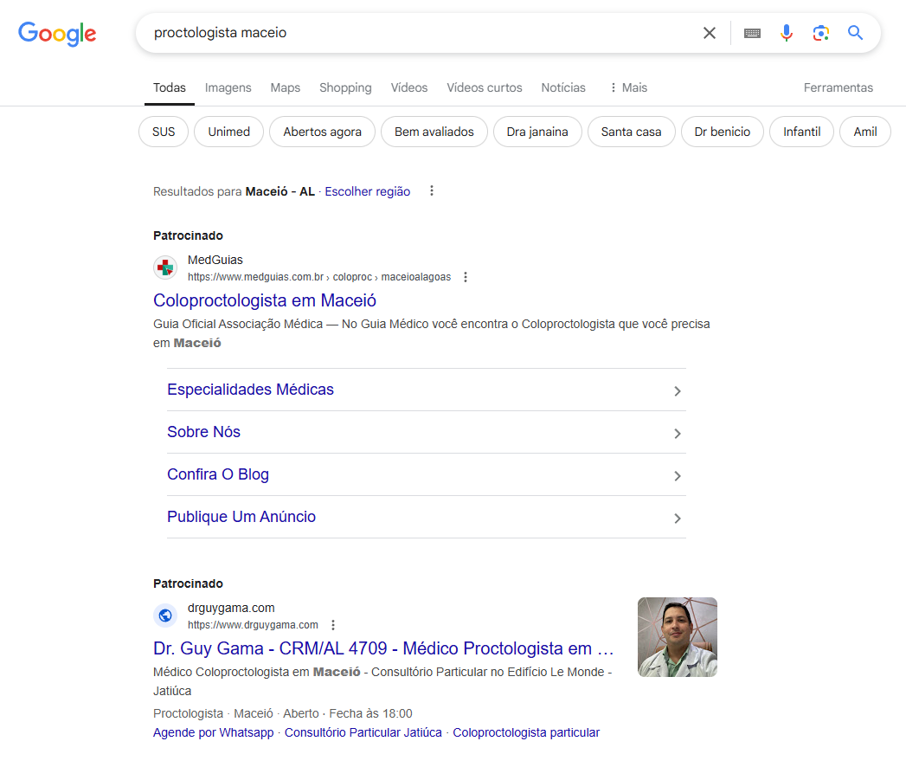The height and width of the screenshot is (767, 906).
Task: Open the Notícias tab
Action: click(562, 87)
